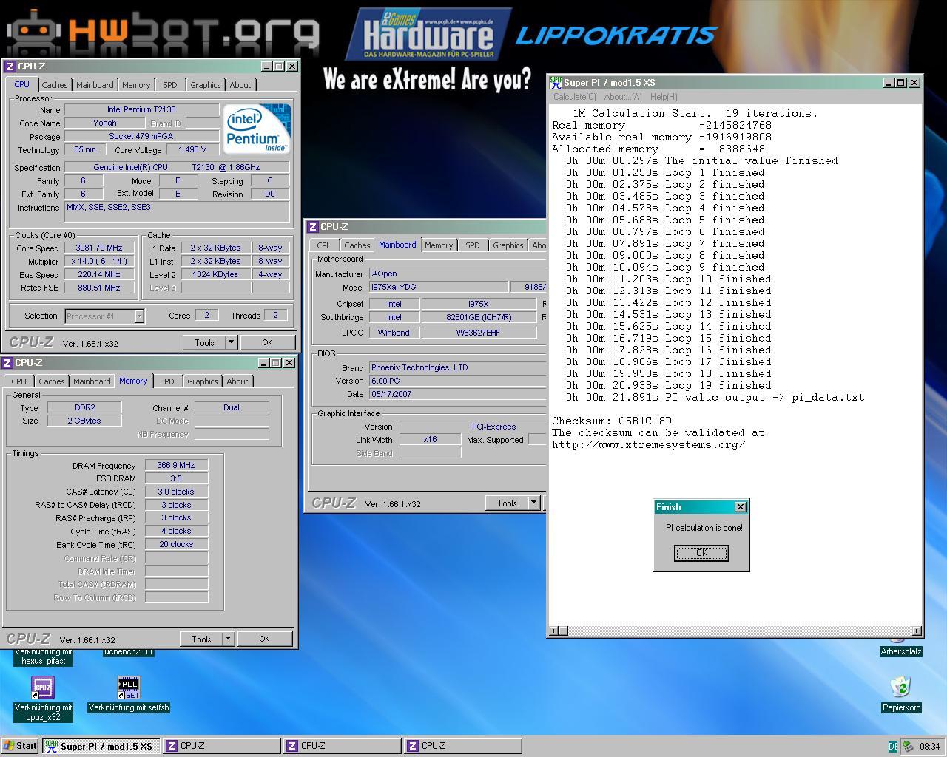The image size is (947, 757).
Task: Expand Tools dropdown arrow in CPU window
Action: pos(231,343)
